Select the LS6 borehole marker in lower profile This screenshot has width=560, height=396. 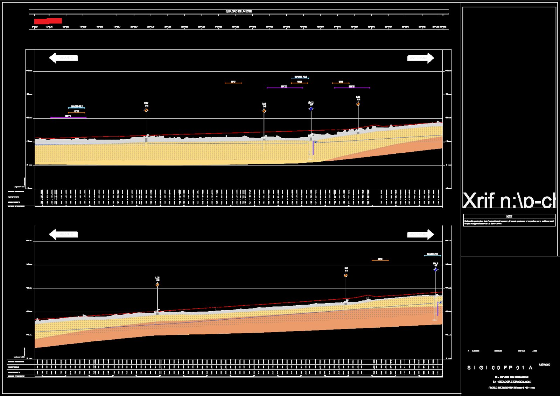[x=346, y=276]
